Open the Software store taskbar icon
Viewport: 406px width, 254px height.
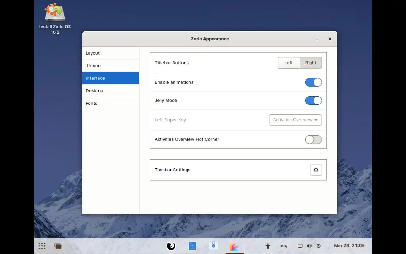(x=213, y=246)
